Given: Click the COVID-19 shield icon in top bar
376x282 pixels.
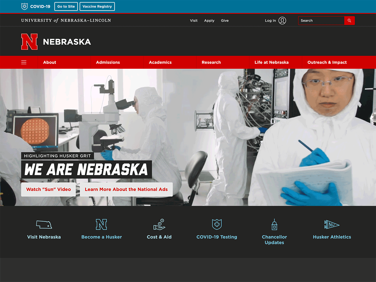Looking at the screenshot, I should (x=25, y=6).
